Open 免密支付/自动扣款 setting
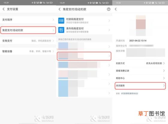 (x=28, y=30)
